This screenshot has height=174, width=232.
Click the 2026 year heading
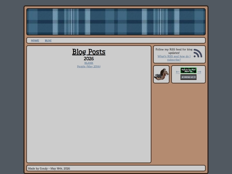[x=89, y=59]
